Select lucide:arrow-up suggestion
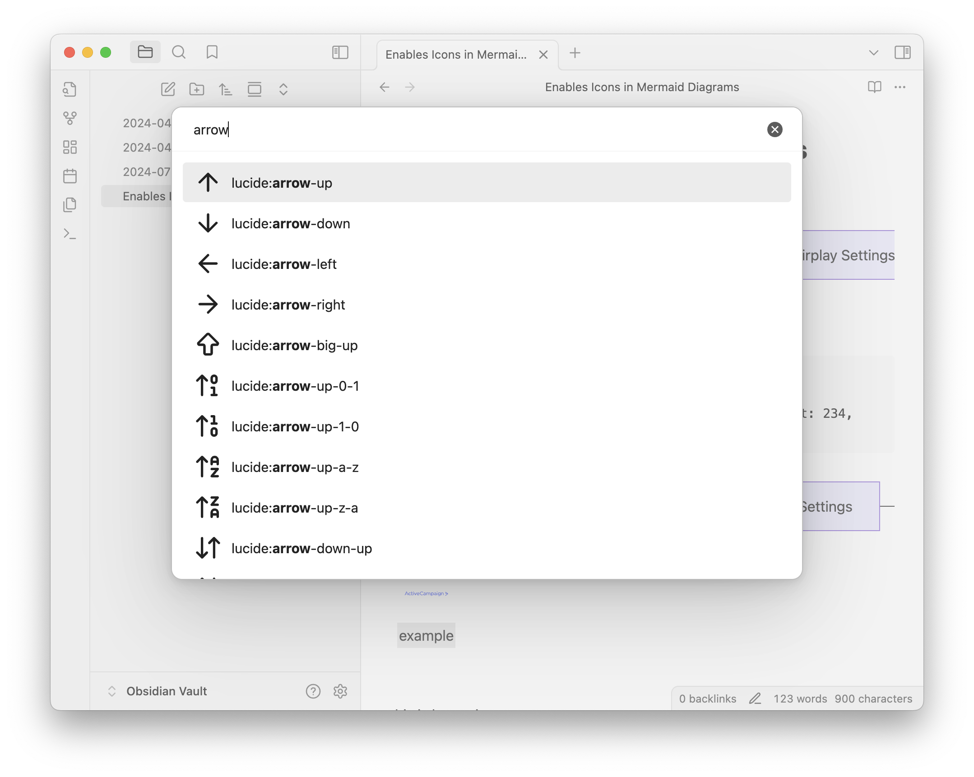 click(x=487, y=182)
